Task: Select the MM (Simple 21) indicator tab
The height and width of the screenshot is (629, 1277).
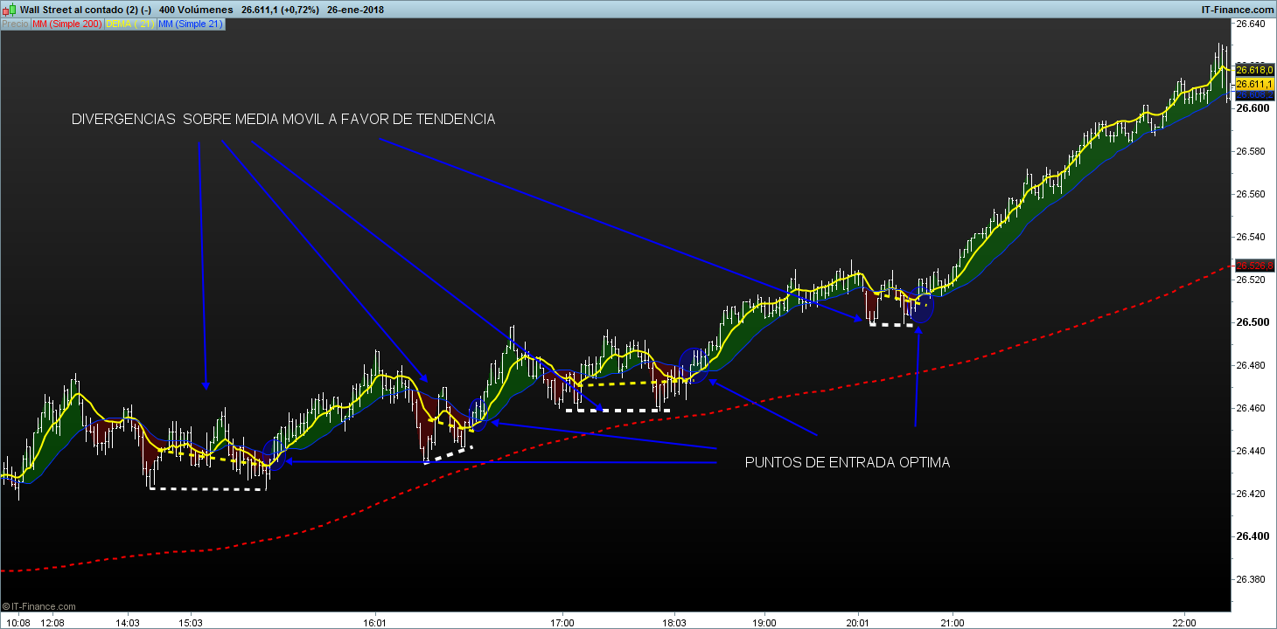Action: pyautogui.click(x=191, y=24)
